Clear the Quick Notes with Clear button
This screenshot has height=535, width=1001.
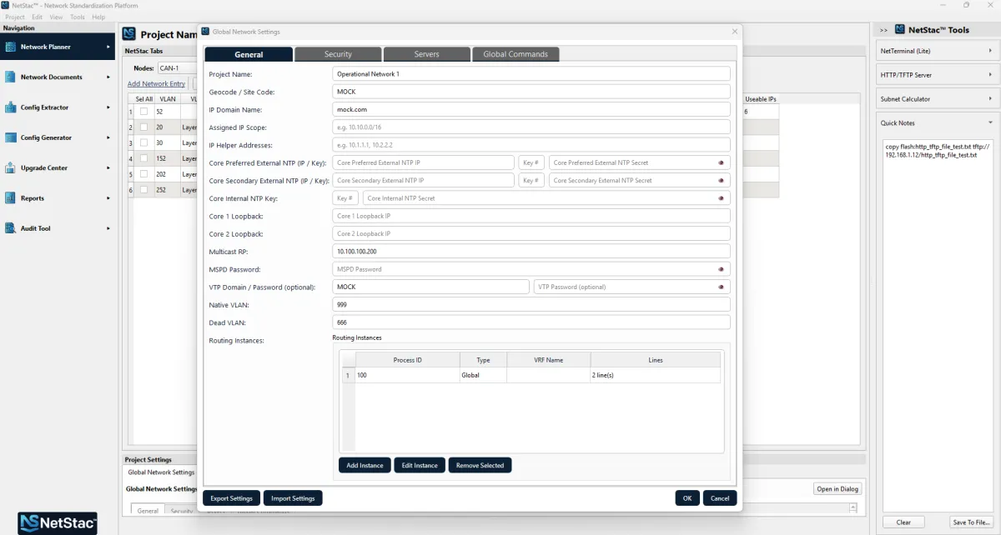[903, 522]
